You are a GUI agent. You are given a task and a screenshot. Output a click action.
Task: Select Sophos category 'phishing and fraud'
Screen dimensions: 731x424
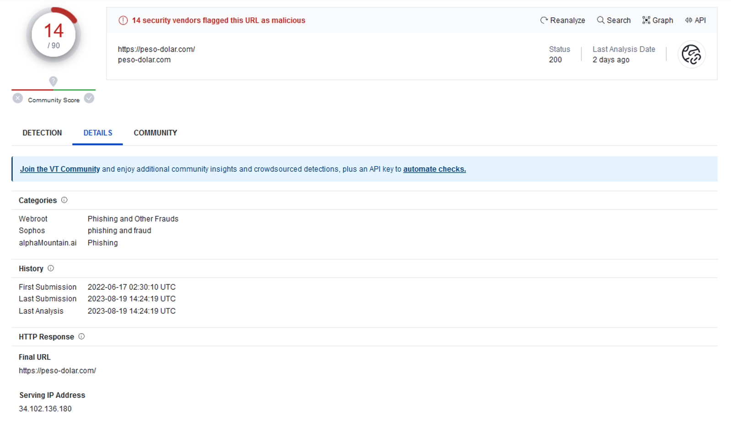click(x=119, y=230)
